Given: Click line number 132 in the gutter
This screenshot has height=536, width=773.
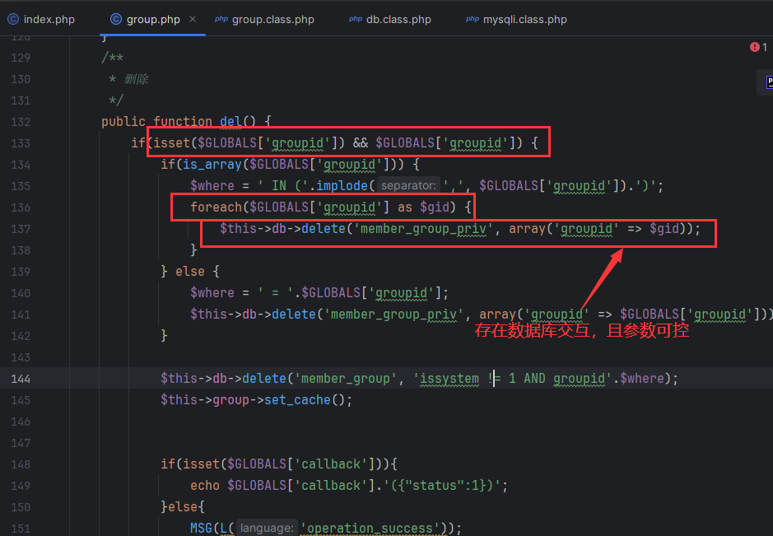Looking at the screenshot, I should pyautogui.click(x=21, y=122).
